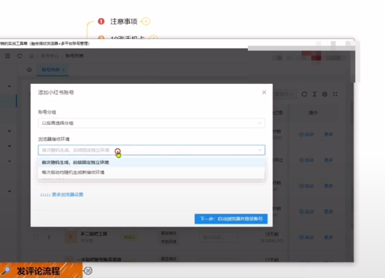Select option 每次启动均随机生成新指纹环境

pyautogui.click(x=152, y=173)
